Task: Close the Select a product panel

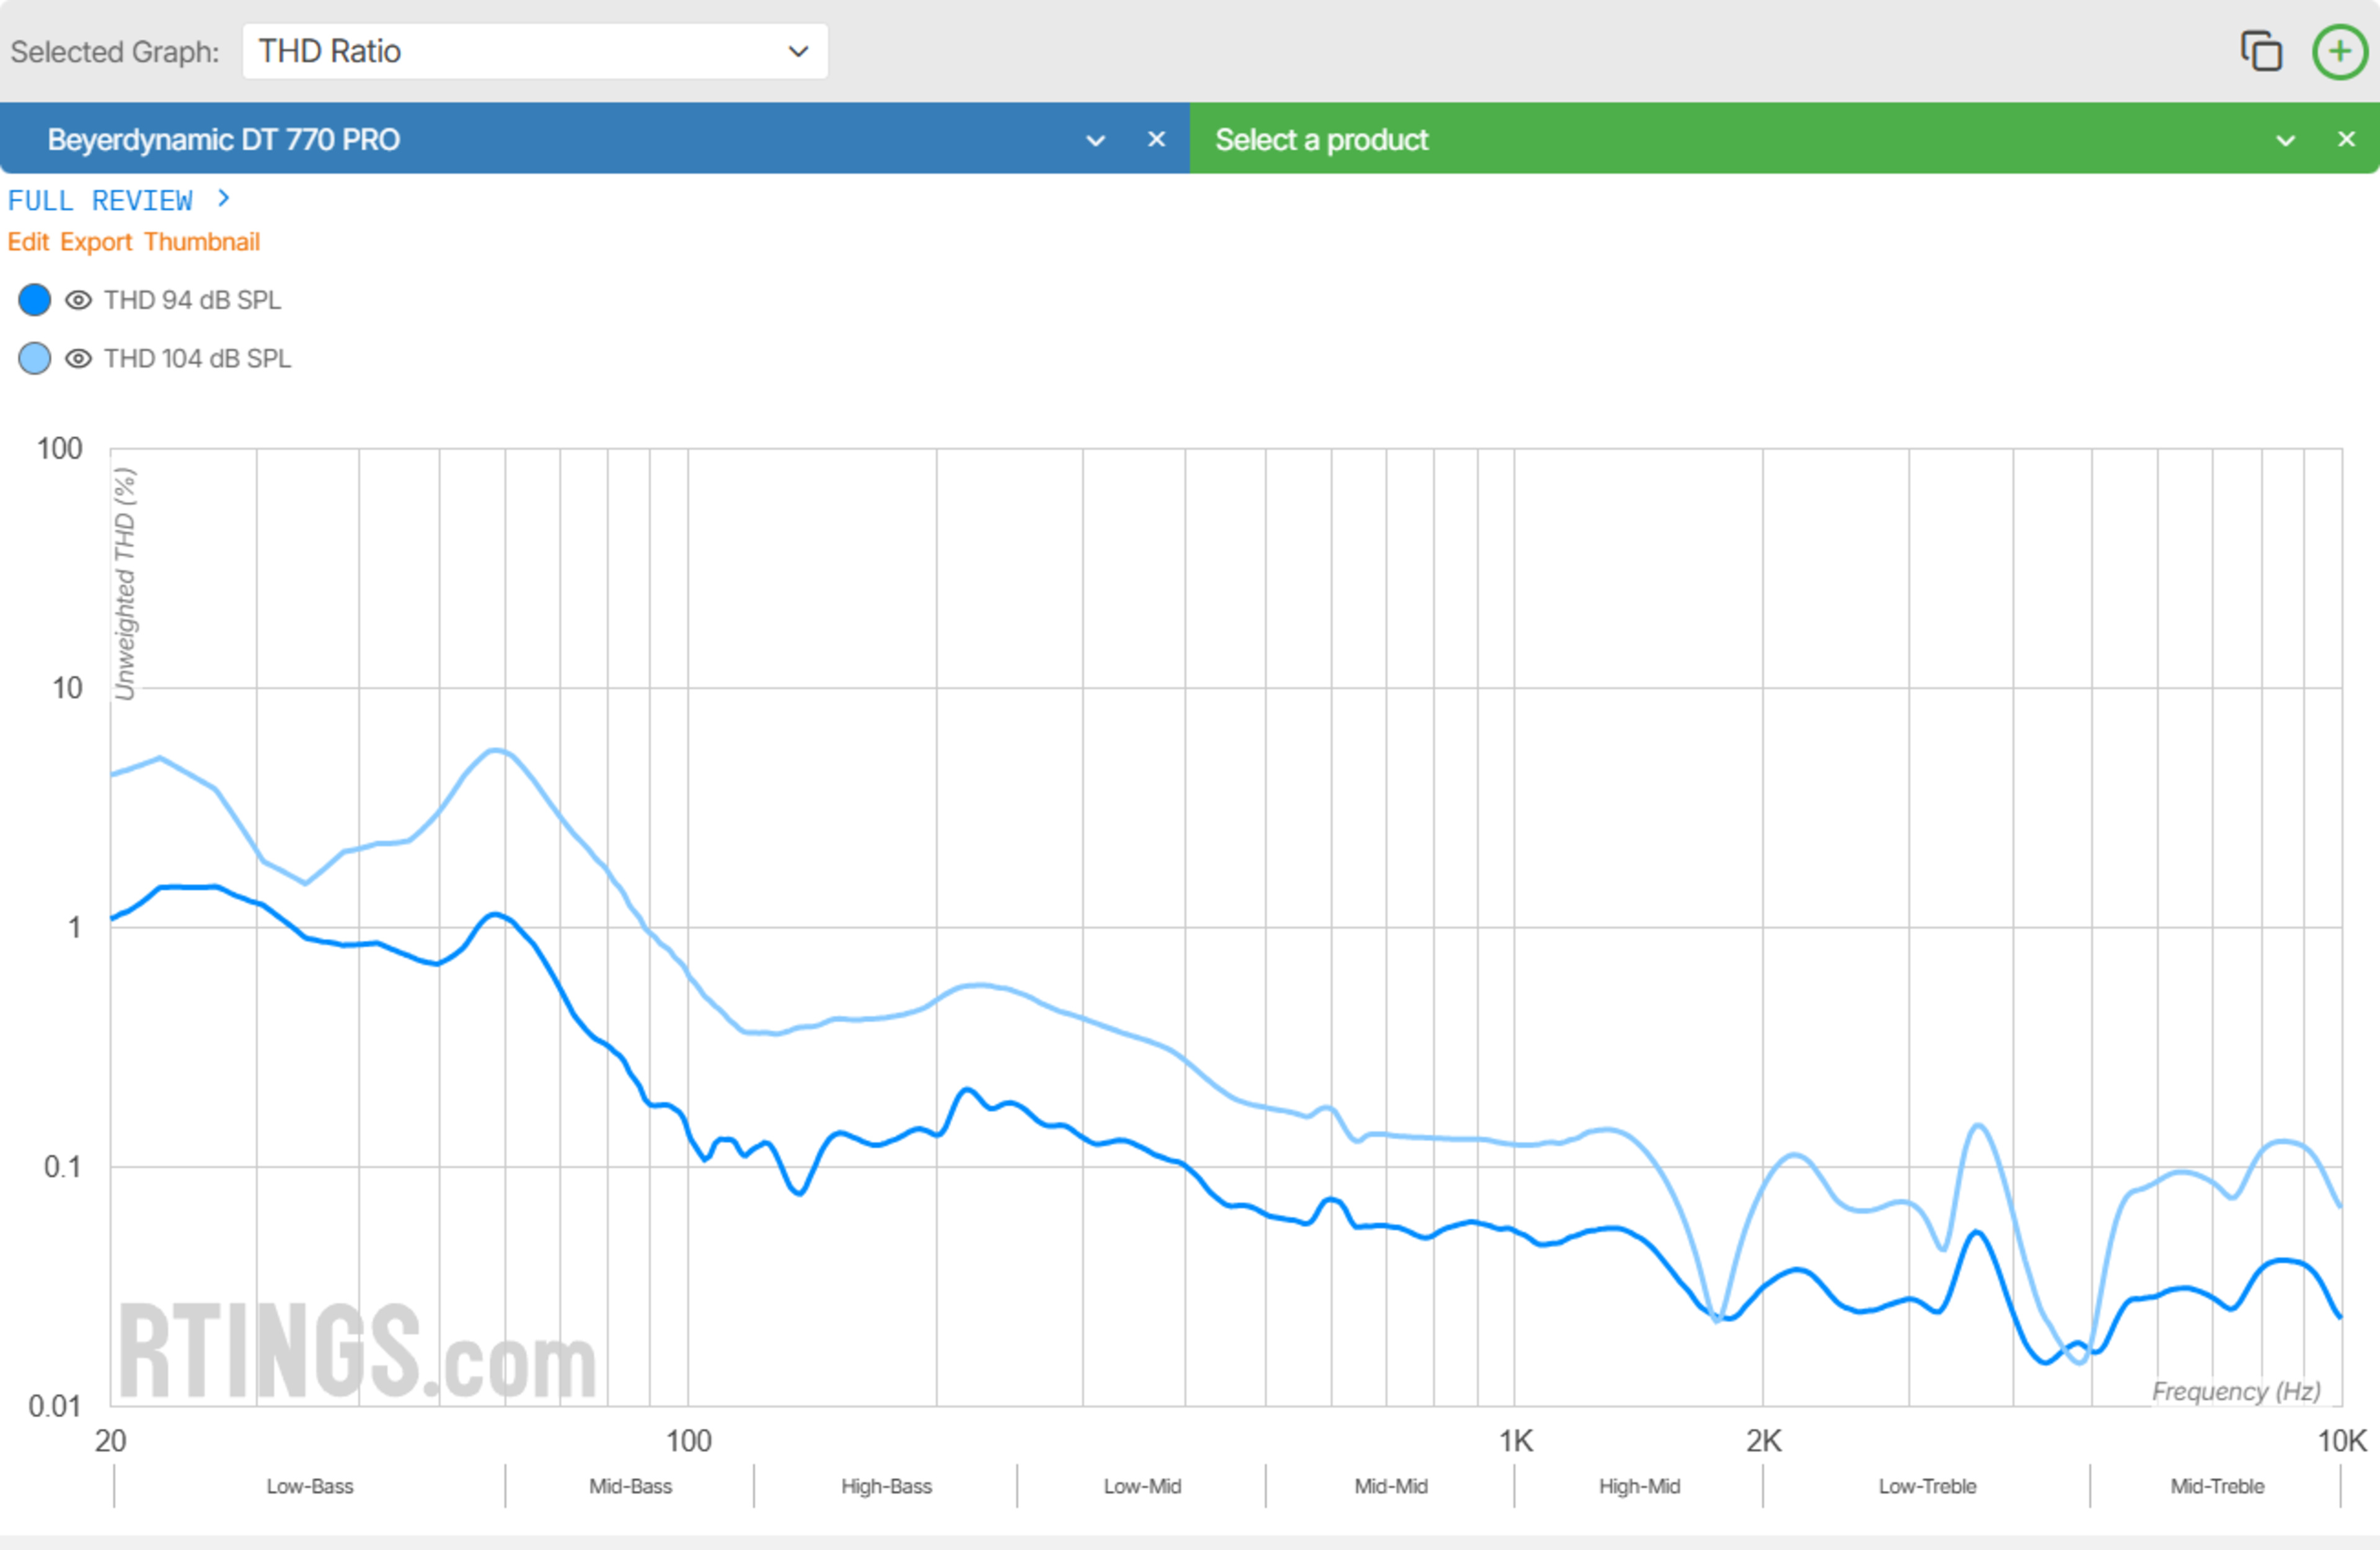Action: pos(2346,139)
